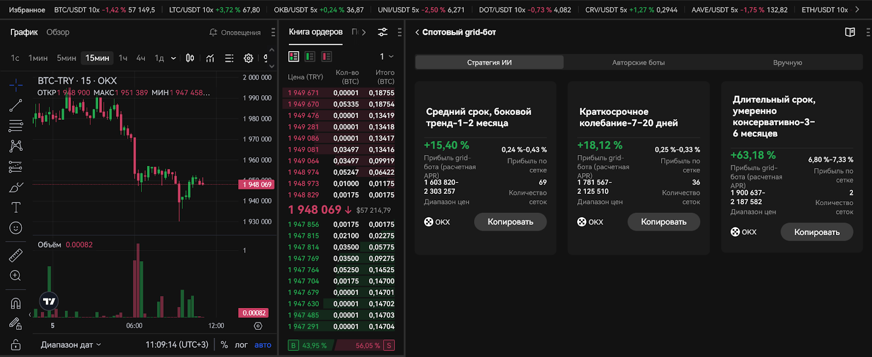Select the 1с timeframe

15,58
